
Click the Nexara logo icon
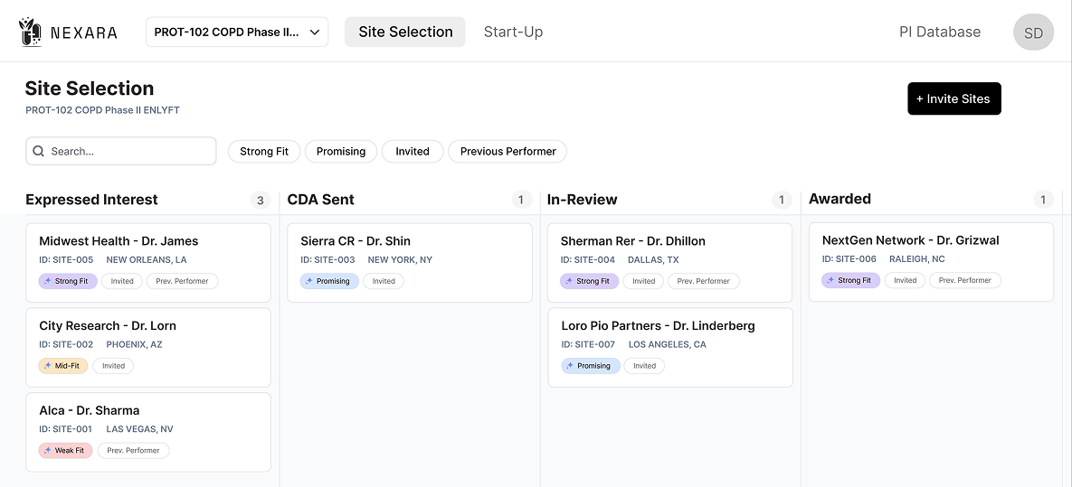coord(31,33)
